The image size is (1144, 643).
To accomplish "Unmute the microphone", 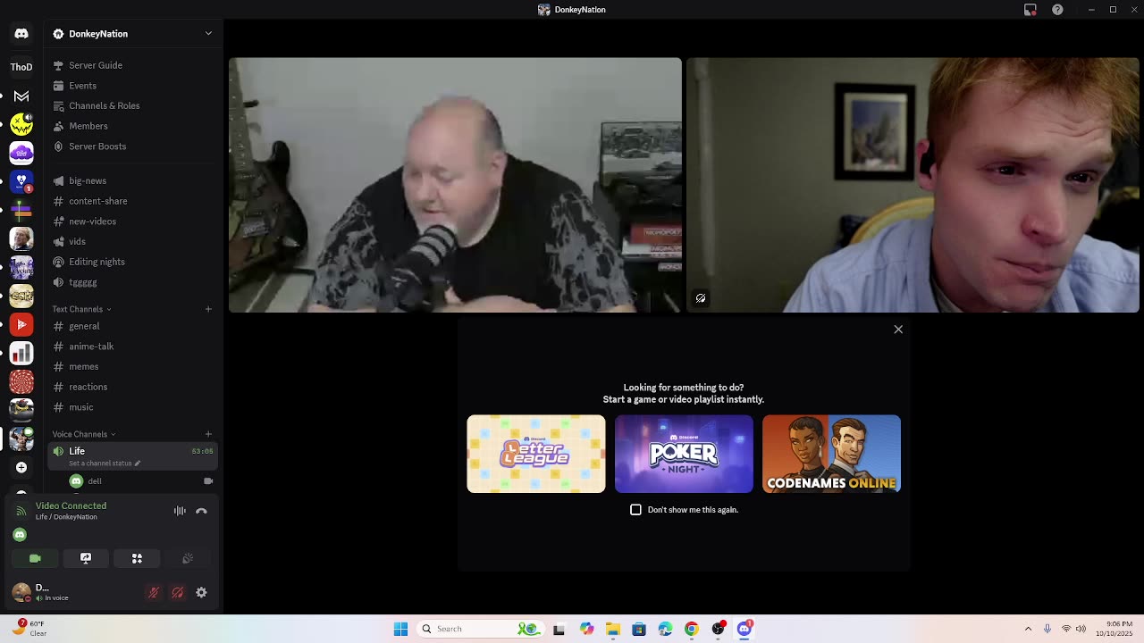I will 154,593.
